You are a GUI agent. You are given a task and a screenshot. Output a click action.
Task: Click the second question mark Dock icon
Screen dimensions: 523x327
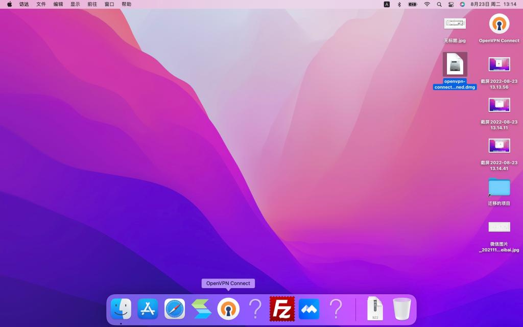tap(336, 309)
